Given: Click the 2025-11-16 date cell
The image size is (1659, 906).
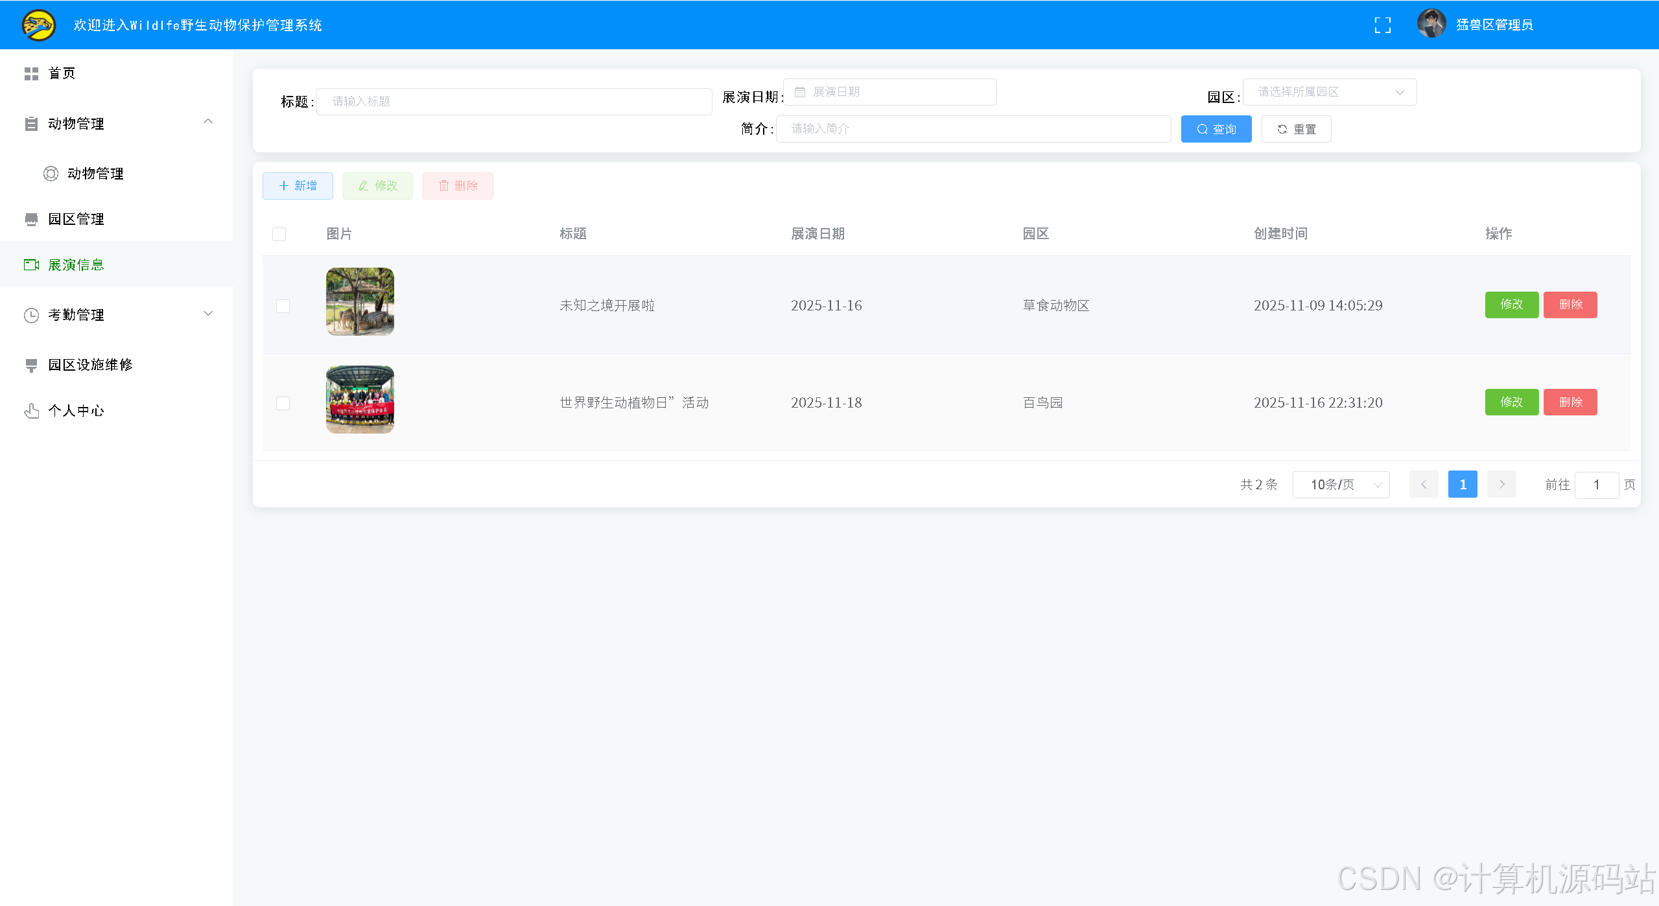Looking at the screenshot, I should point(827,305).
